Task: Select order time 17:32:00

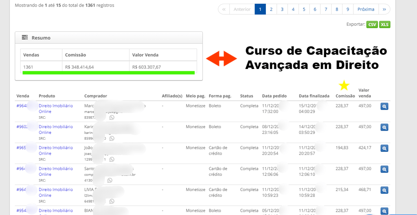Action: tap(270, 111)
